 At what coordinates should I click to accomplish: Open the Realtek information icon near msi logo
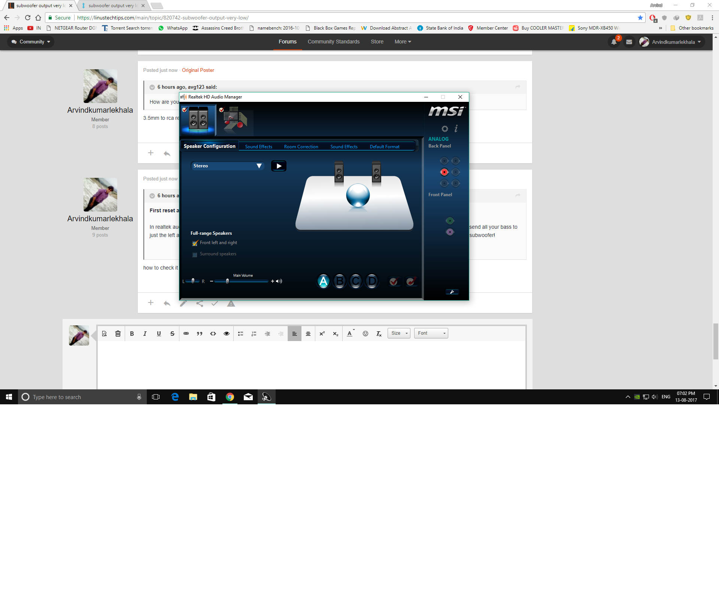(x=456, y=128)
